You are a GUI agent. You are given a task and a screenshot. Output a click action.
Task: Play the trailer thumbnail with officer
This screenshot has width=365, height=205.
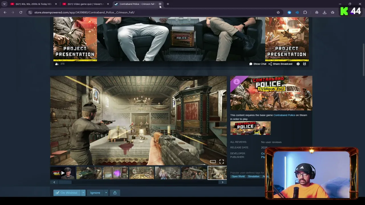(63, 173)
